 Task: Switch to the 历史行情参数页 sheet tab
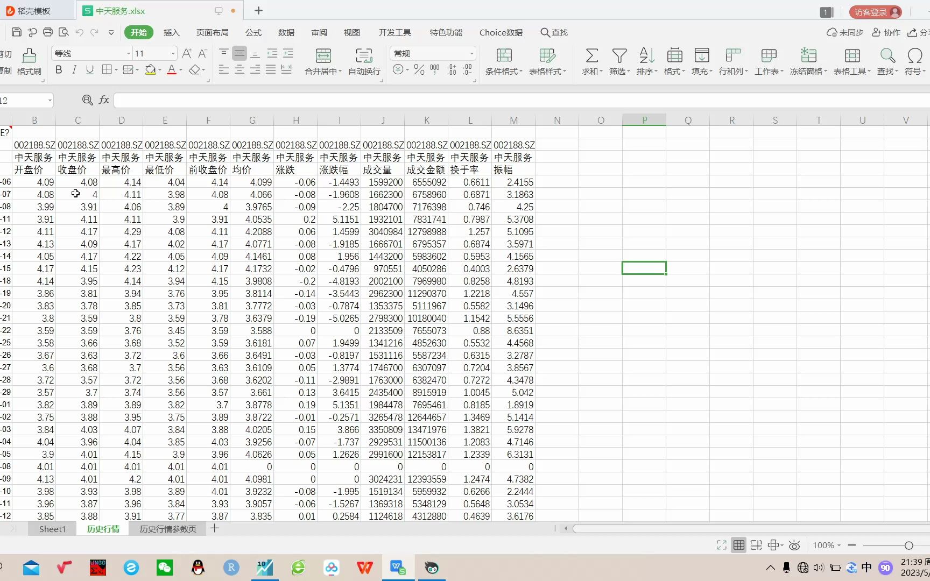pyautogui.click(x=168, y=529)
